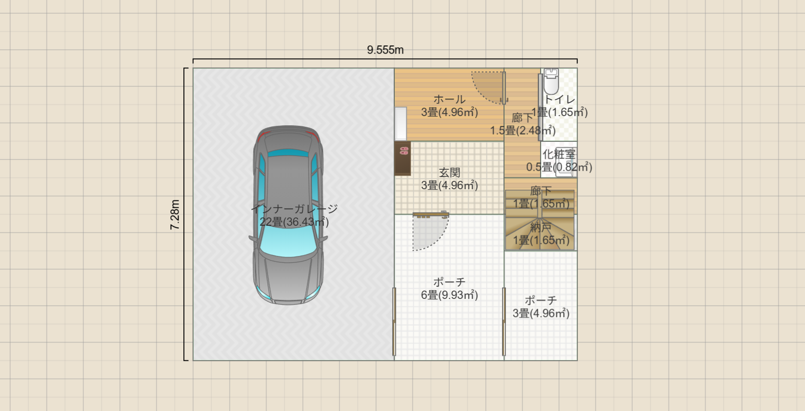This screenshot has height=411, width=805.
Task: Select the brown shoe cabinet in 玄関
Action: click(402, 158)
